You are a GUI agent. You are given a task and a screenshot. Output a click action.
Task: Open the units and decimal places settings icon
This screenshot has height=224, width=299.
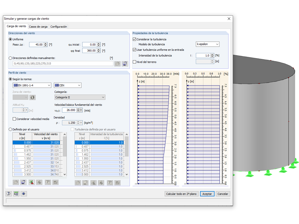[16, 194]
